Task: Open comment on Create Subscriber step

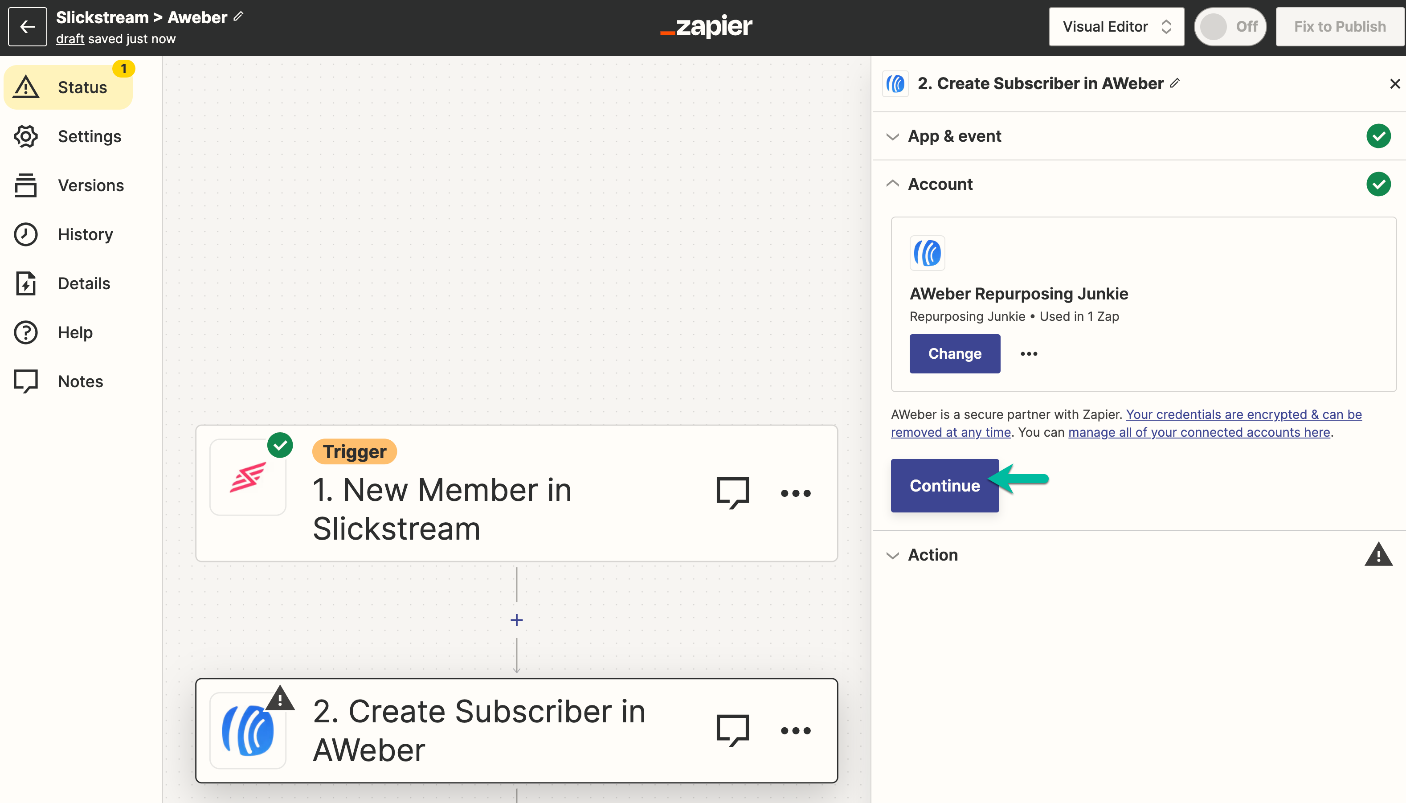Action: coord(733,730)
